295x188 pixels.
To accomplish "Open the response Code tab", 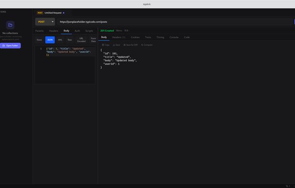I will click(x=187, y=37).
